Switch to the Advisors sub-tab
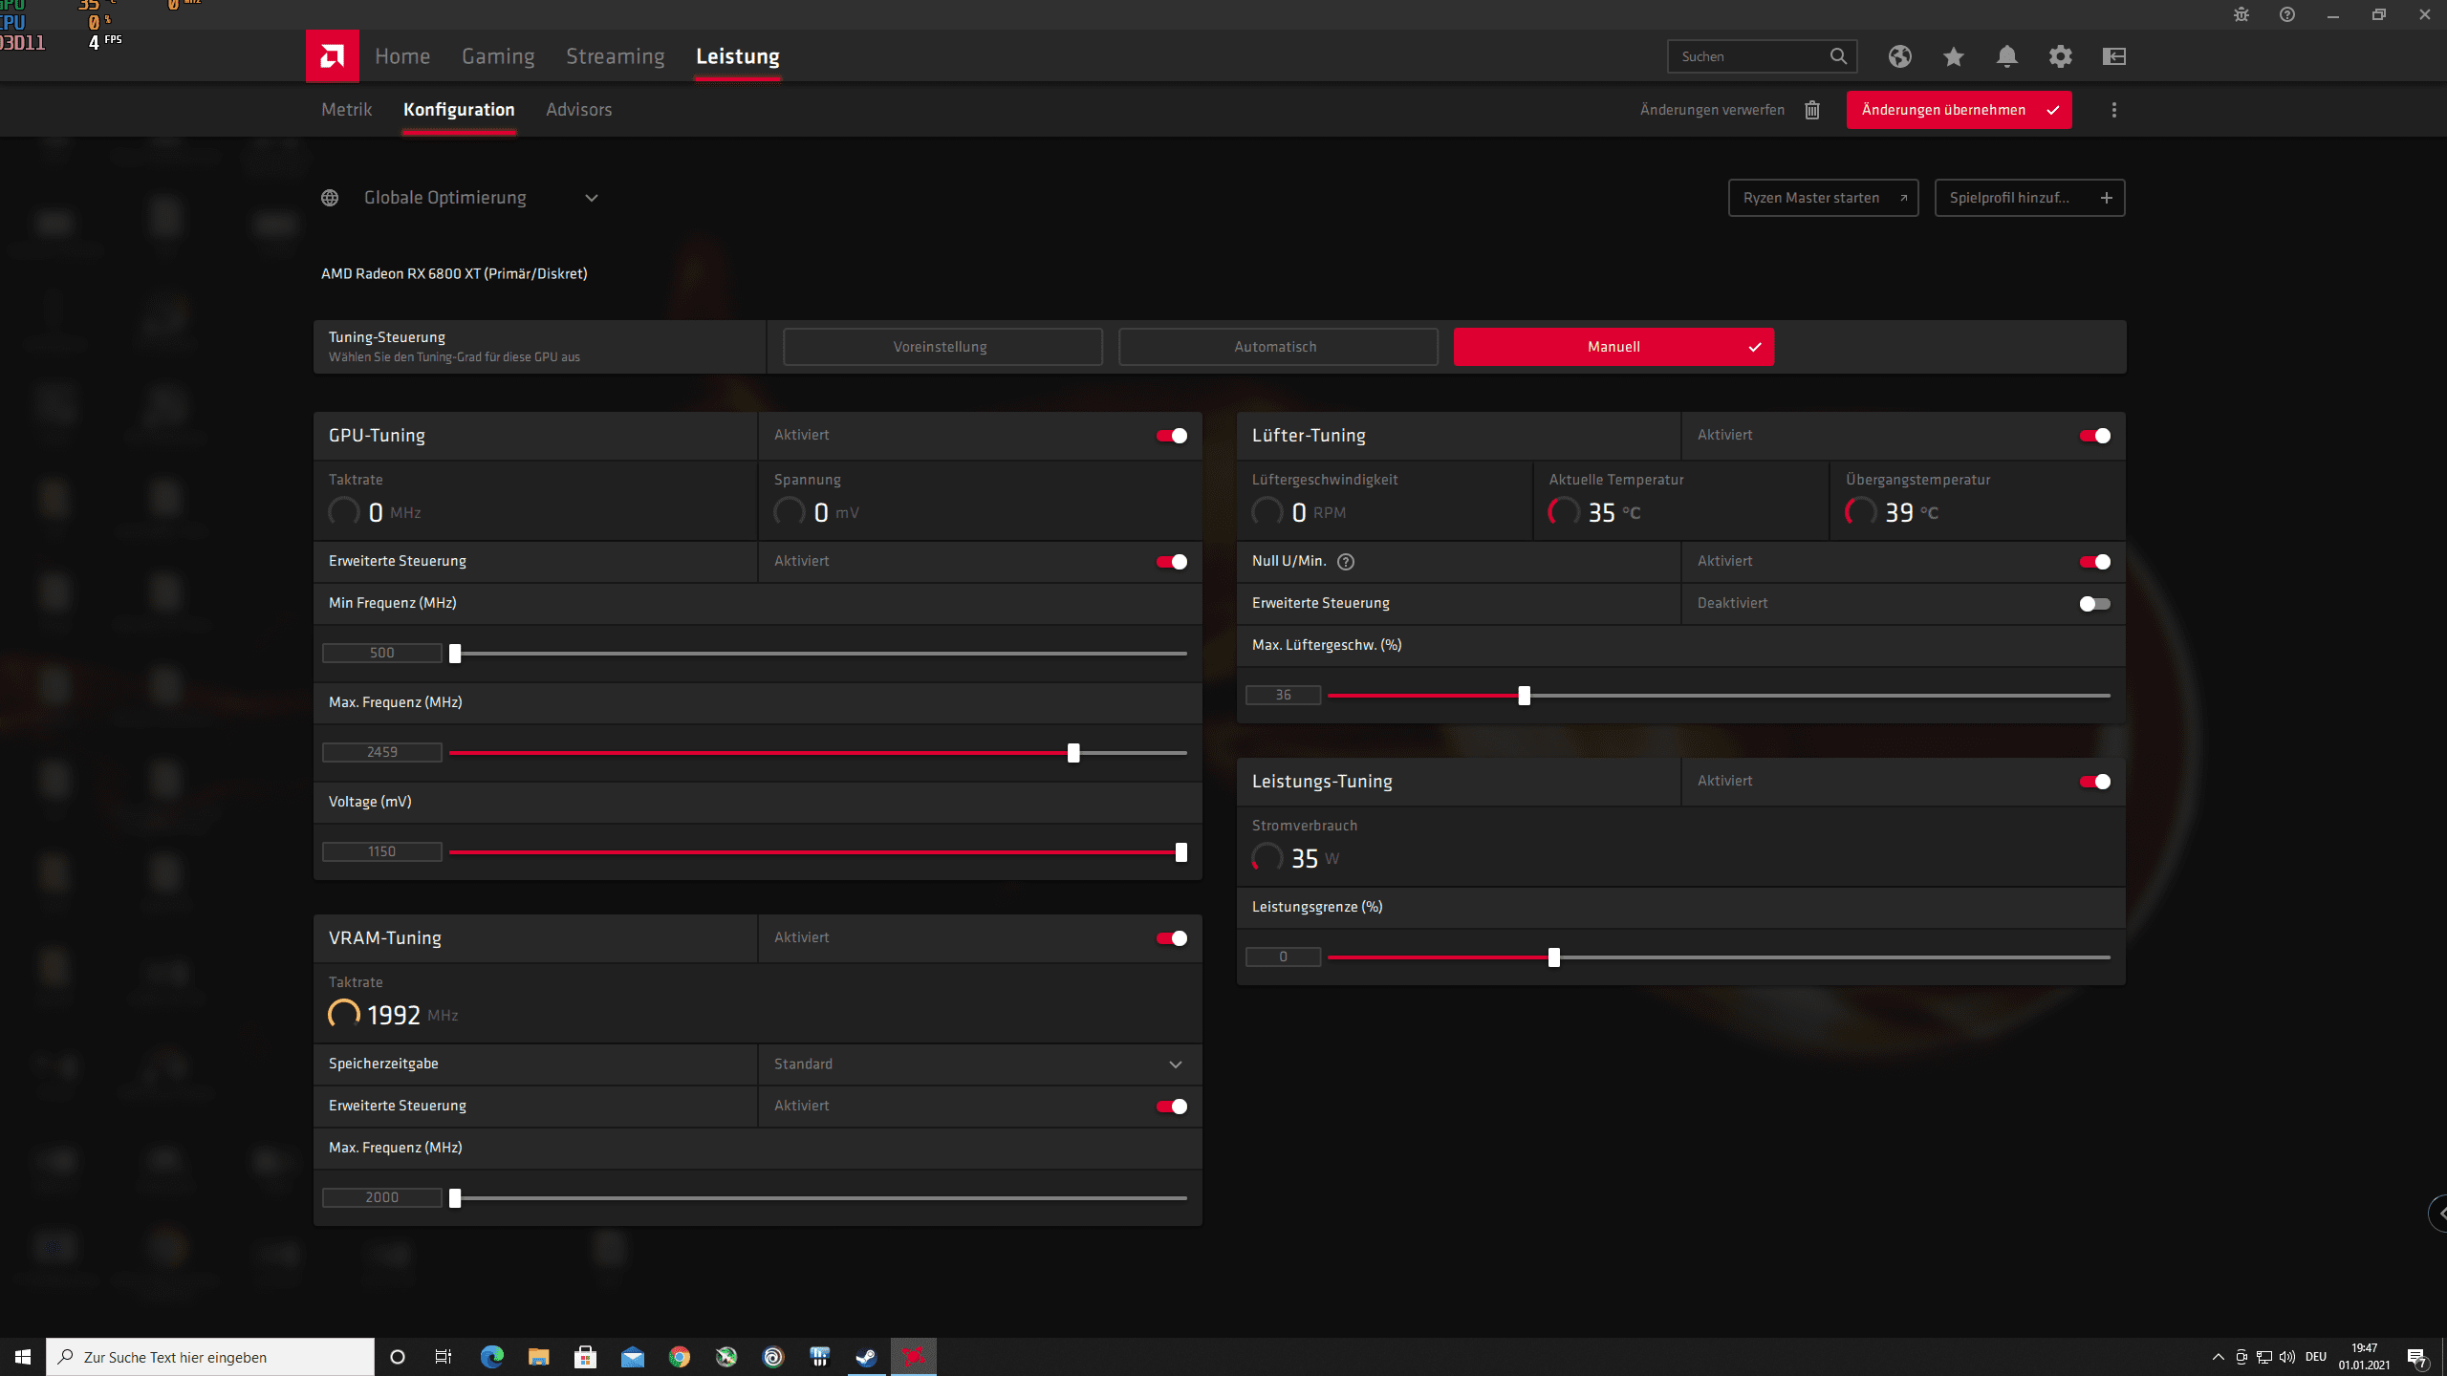The image size is (2447, 1376). [x=578, y=110]
